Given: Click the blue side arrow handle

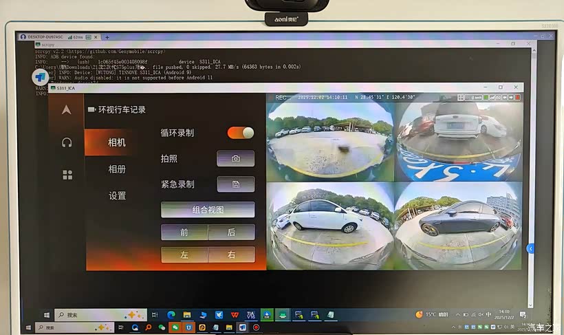Looking at the screenshot, I should click(x=530, y=248).
